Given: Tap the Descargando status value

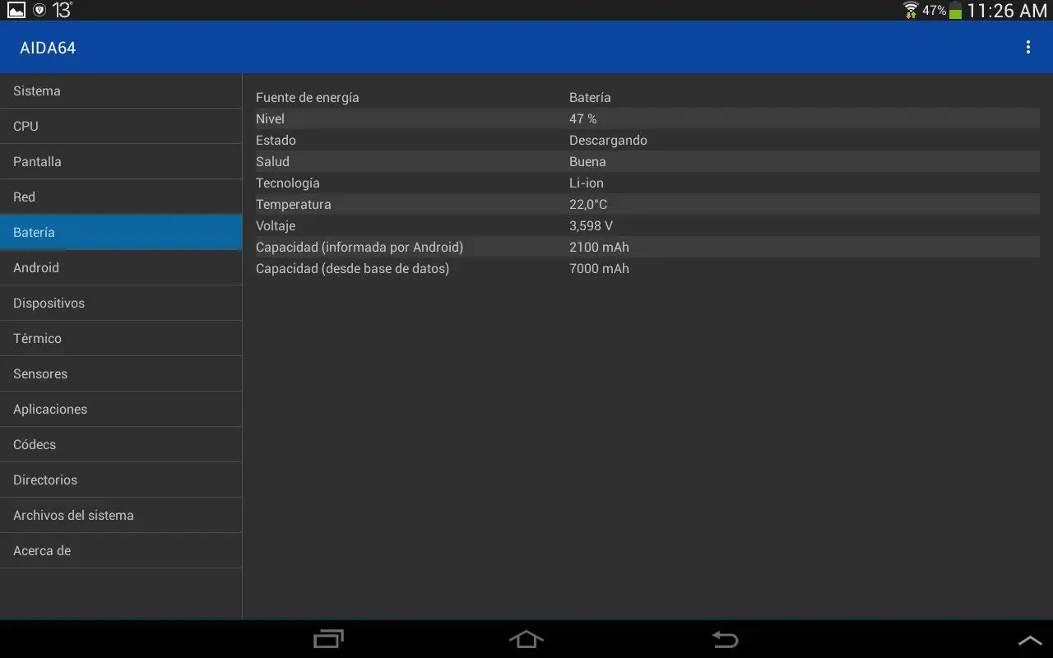Looking at the screenshot, I should tap(608, 141).
